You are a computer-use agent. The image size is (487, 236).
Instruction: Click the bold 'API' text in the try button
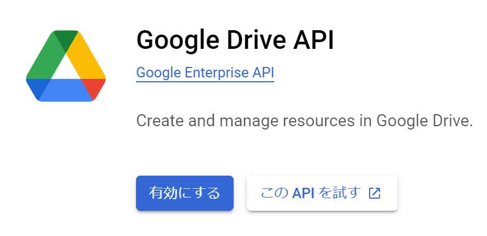pos(303,193)
